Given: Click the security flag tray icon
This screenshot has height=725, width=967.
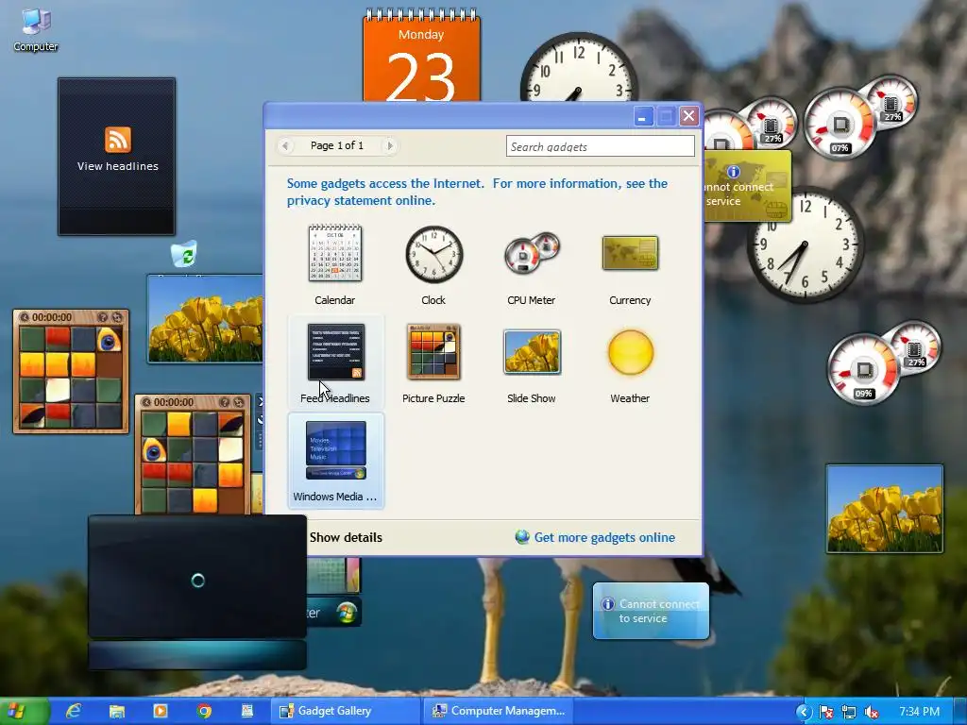Looking at the screenshot, I should pos(826,712).
